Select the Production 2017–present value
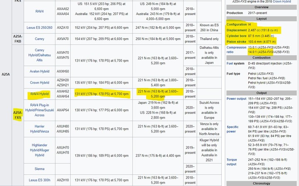Screen dimensions: 299x186 click(257, 13)
